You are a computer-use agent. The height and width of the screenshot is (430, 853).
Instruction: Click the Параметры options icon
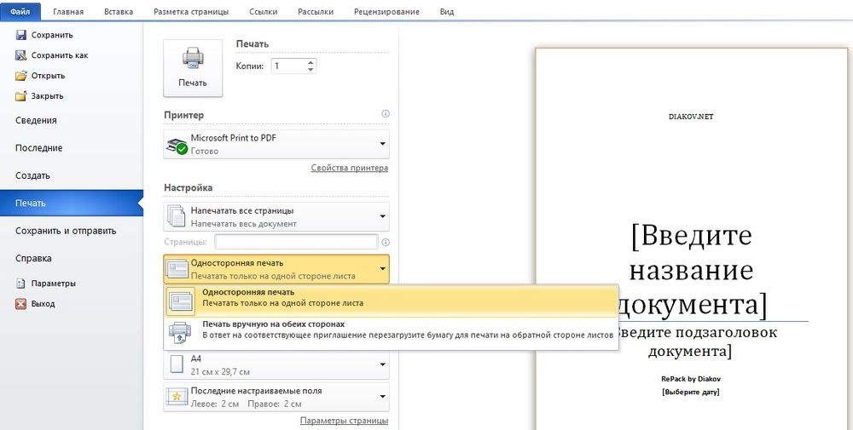21,284
